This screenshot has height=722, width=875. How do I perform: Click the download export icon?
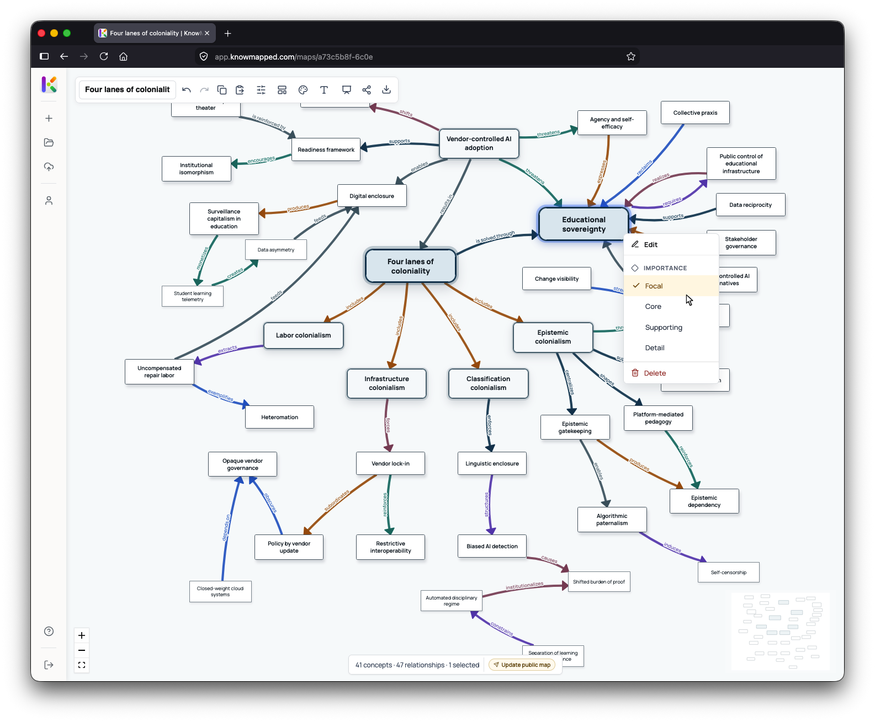pos(386,90)
